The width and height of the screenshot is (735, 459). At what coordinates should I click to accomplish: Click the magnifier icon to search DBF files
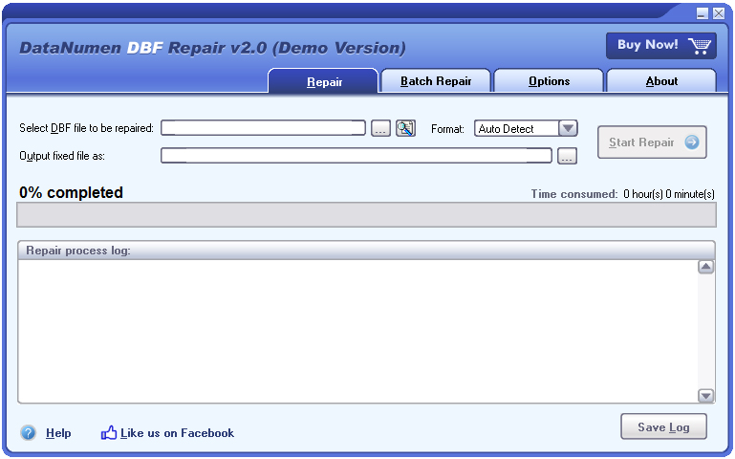pyautogui.click(x=405, y=129)
